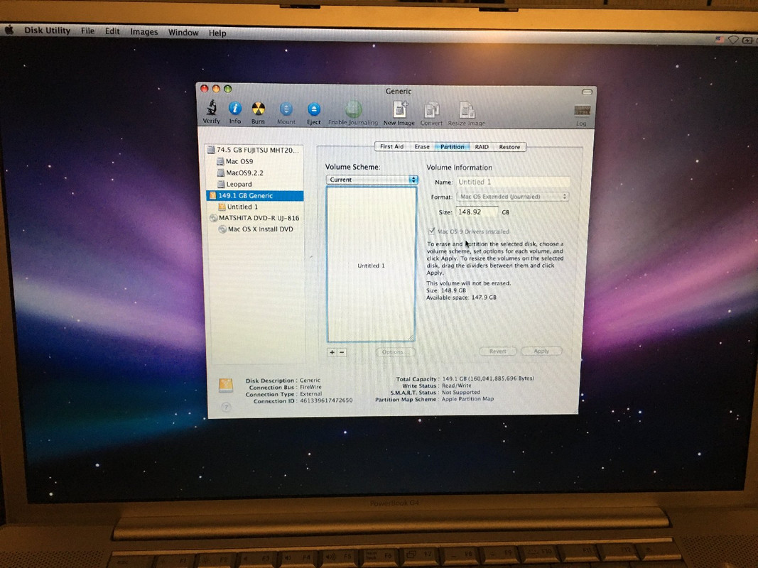Select the Untitled 1 partition in layout

pos(372,265)
